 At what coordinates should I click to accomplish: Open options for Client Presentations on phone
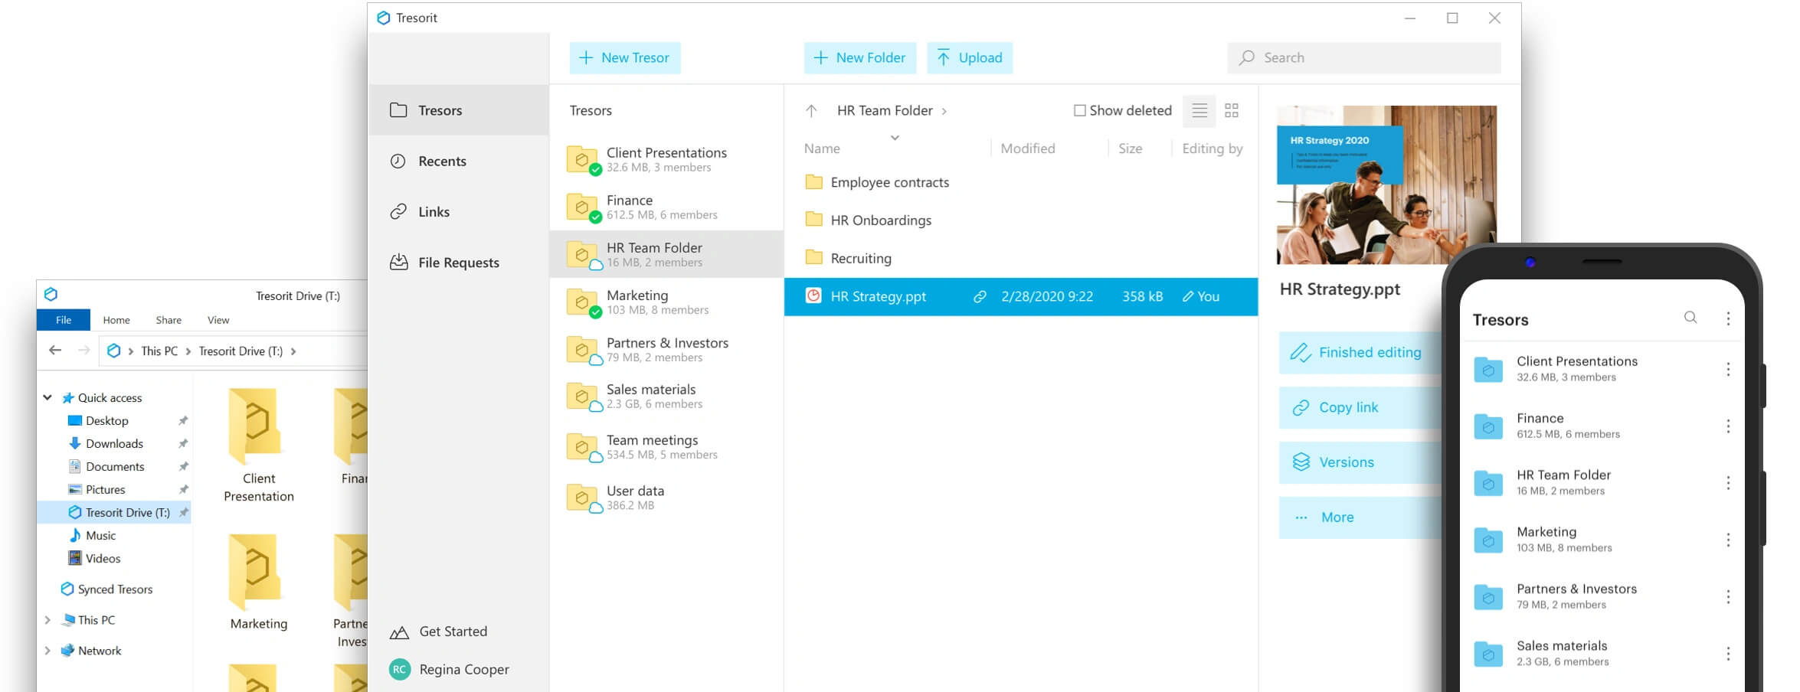coord(1728,370)
